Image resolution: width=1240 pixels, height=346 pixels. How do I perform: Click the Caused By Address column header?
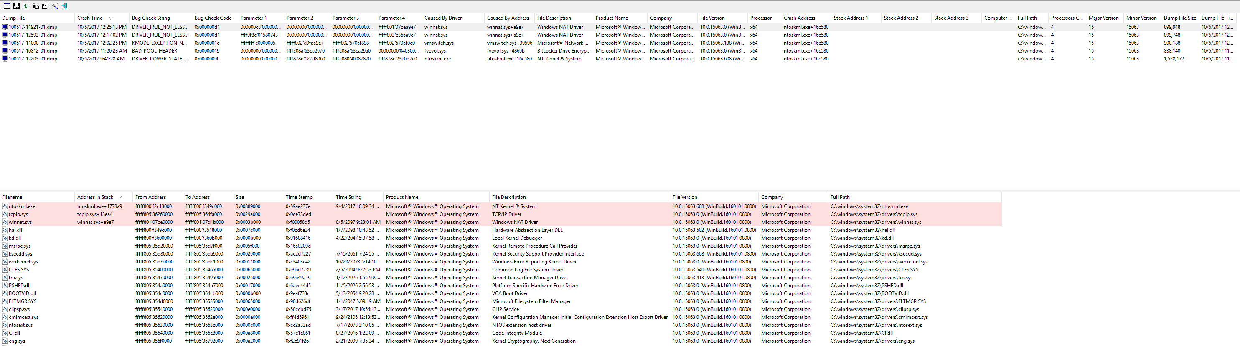click(x=510, y=18)
